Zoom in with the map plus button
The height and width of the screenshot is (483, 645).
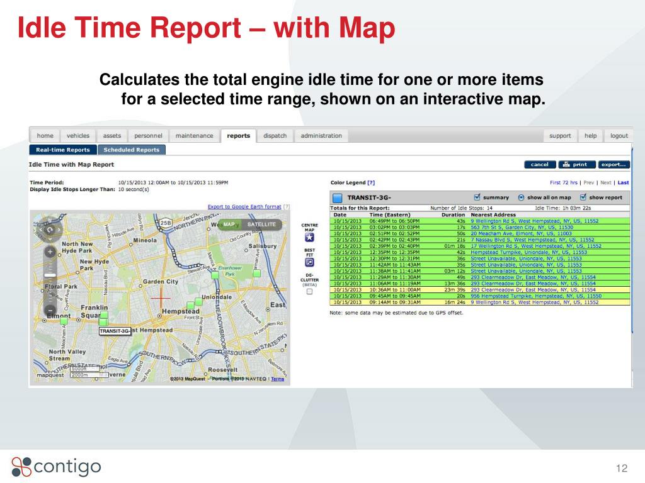point(50,252)
